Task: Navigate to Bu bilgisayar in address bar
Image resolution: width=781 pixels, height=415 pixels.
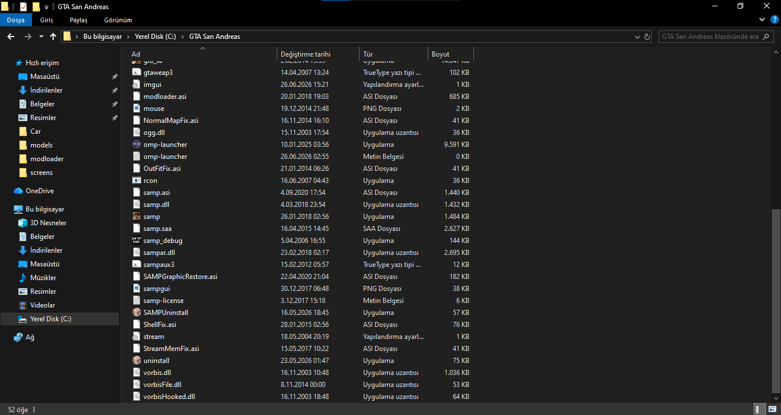Action: click(103, 37)
